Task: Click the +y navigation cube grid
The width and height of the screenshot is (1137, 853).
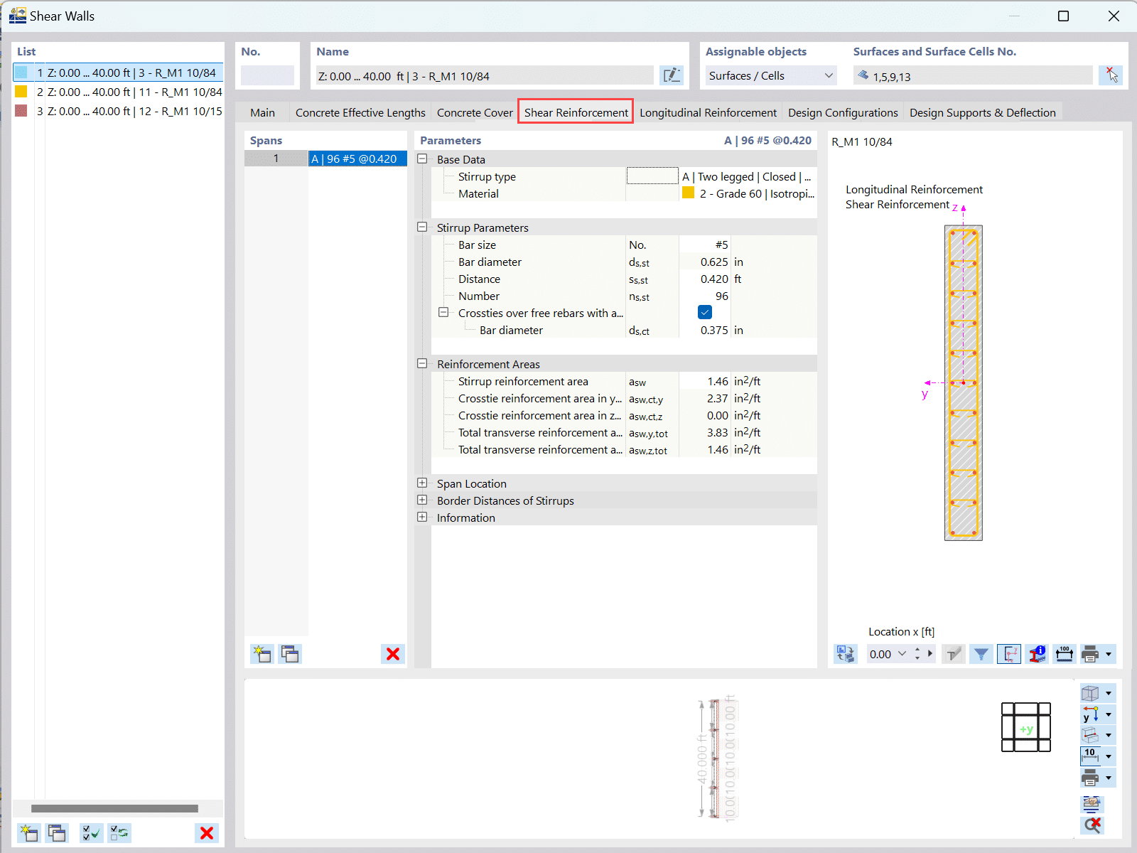Action: tap(1026, 728)
